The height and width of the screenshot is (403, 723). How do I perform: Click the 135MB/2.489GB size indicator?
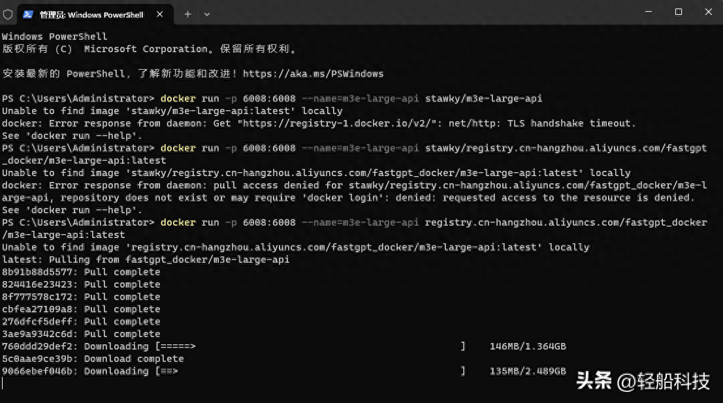pos(528,371)
